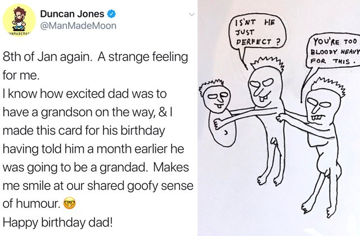Click the drawn baby figure's face

pos(217,99)
